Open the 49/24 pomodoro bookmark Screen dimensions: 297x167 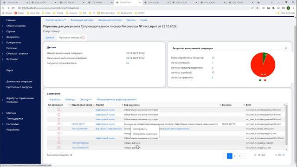pyautogui.click(x=106, y=13)
